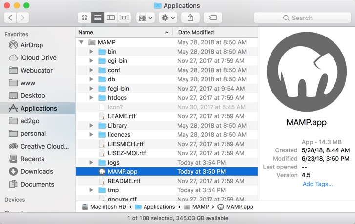Screen dimensions: 355x224
Task: Expand the bin folder
Action: (x=91, y=52)
